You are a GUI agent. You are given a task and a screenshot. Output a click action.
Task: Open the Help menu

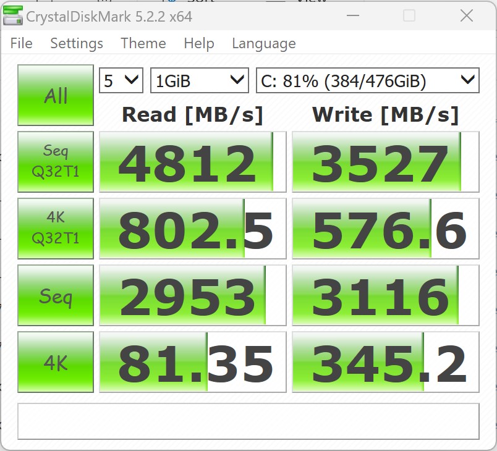[x=199, y=43]
